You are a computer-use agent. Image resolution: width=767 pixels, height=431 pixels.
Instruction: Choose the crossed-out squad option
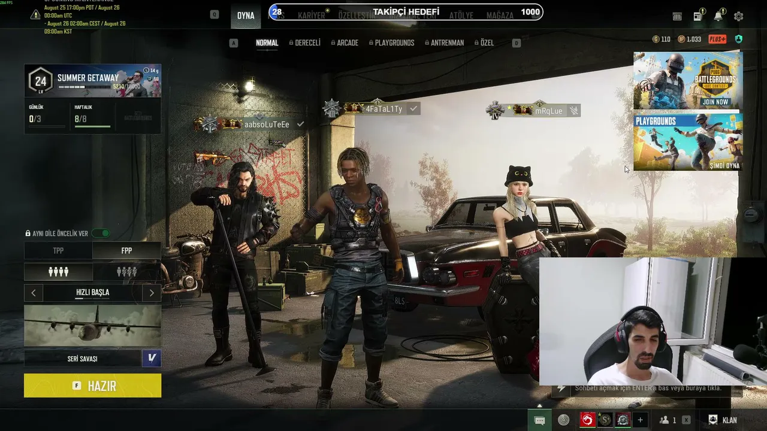coord(126,272)
